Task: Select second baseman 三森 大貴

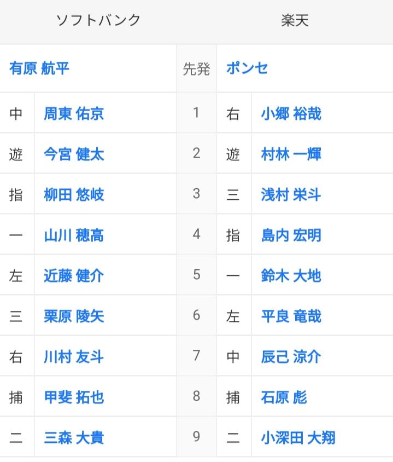Action: (x=74, y=437)
